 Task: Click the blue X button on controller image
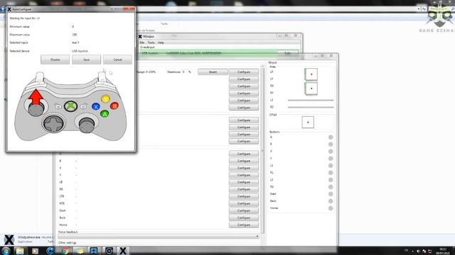(x=96, y=107)
